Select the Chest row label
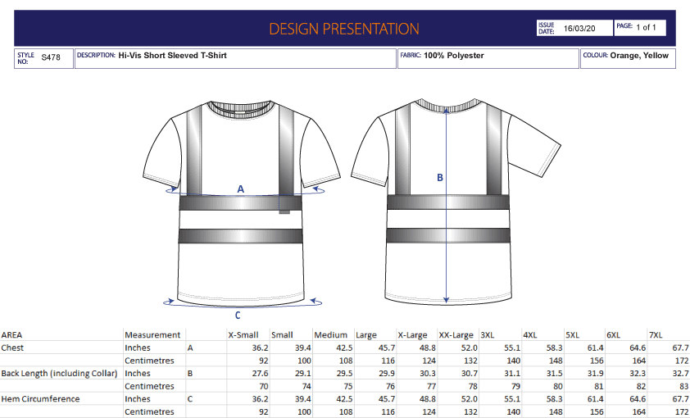The width and height of the screenshot is (690, 418). pyautogui.click(x=12, y=348)
